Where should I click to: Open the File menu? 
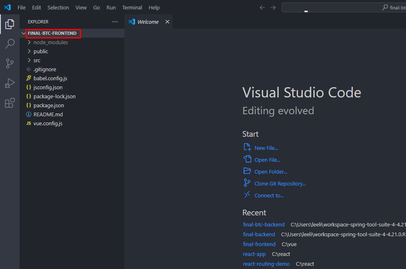pyautogui.click(x=22, y=7)
